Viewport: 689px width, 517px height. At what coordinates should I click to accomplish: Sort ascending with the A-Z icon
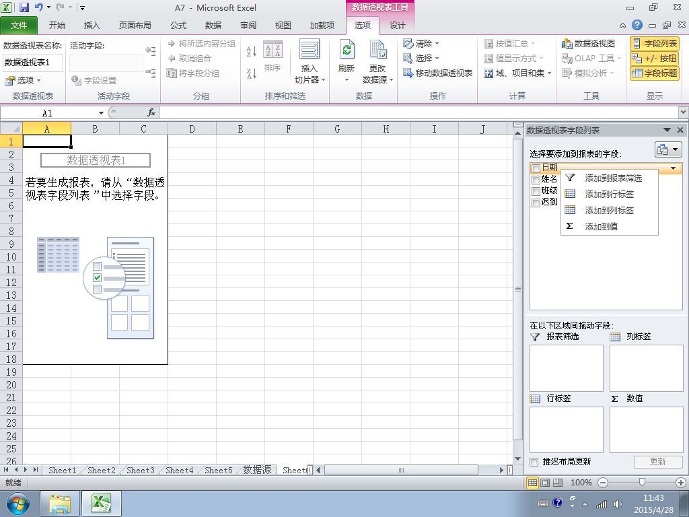[251, 51]
